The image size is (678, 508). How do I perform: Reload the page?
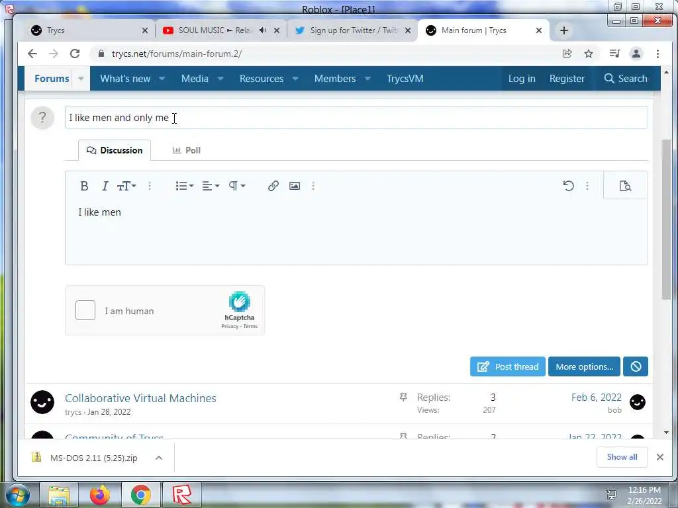tap(75, 54)
